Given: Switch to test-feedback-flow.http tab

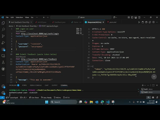Looking at the screenshot, I should coord(20,22).
